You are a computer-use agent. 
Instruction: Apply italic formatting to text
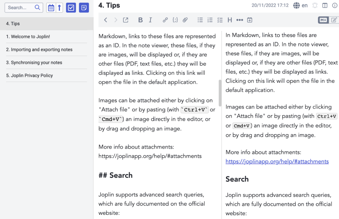click(x=150, y=20)
